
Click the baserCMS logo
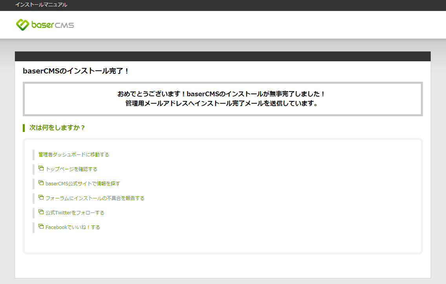45,25
